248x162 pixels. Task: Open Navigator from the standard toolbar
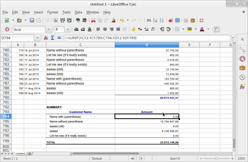pyautogui.click(x=186, y=20)
